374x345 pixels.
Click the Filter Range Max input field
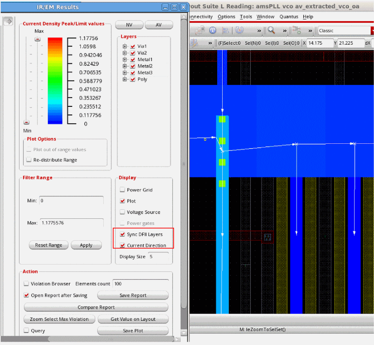coord(71,222)
